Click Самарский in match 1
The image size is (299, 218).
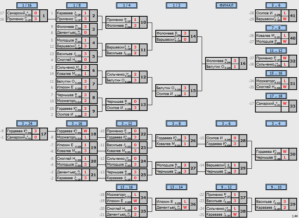point(19,13)
